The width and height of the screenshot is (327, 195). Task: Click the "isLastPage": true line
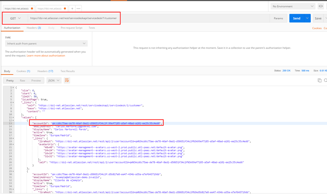pyautogui.click(x=34, y=99)
